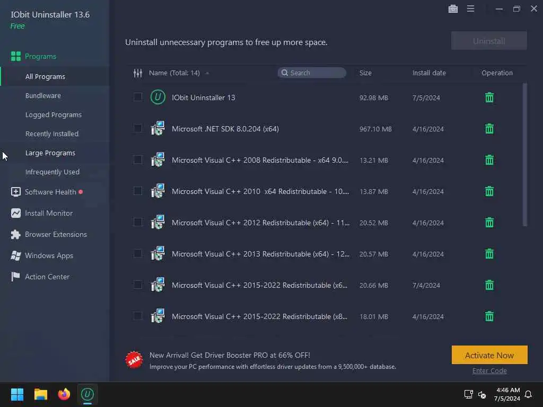Click trash icon for Visual C++ 2015-2022 (x6... row
543x407 pixels.
tap(489, 285)
